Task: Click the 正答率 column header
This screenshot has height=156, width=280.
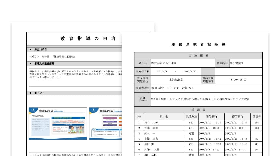Action: click(x=256, y=116)
